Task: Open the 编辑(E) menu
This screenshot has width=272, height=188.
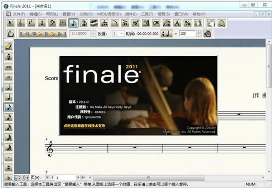Action: click(35, 14)
